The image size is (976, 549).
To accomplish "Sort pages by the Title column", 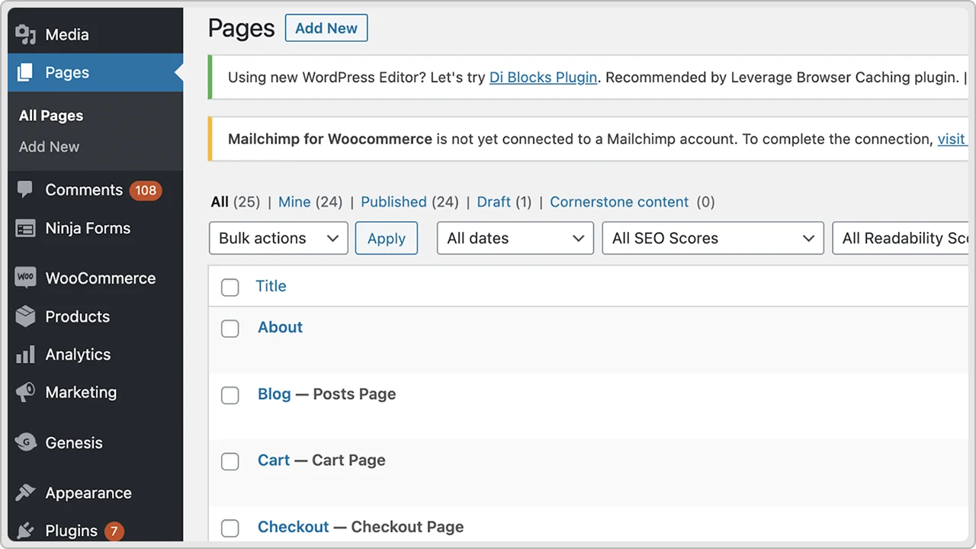I will coord(271,286).
